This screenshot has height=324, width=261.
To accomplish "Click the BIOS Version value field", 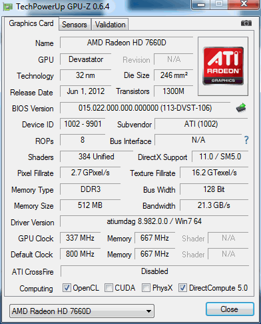I will coord(145,108).
